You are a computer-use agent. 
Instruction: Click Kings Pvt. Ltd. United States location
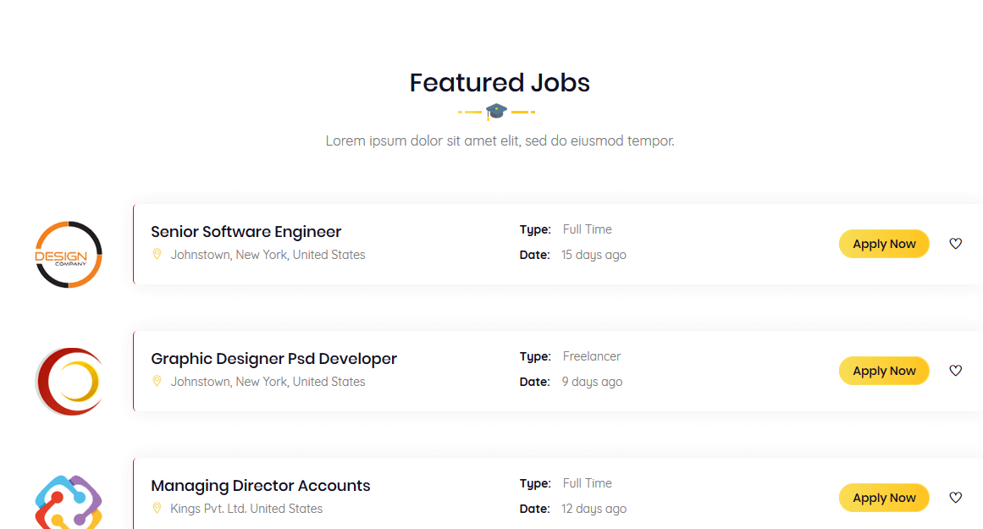tap(246, 509)
